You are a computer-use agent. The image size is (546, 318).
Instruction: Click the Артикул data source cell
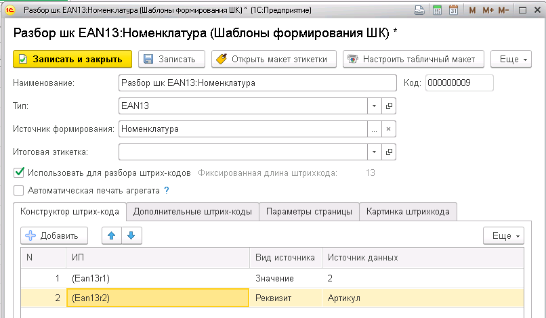click(x=423, y=298)
